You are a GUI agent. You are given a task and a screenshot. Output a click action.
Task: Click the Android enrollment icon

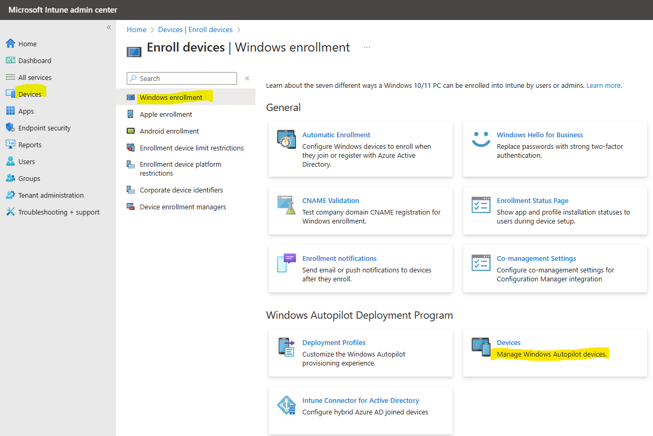click(x=131, y=131)
